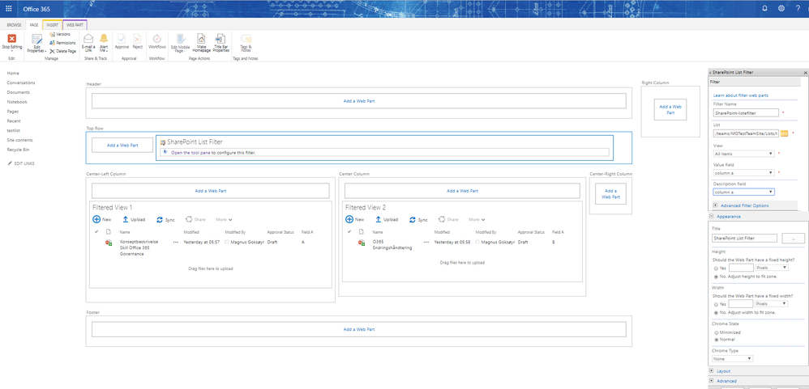
Task: Click Add a Web Part in Right Column
Action: [670, 110]
